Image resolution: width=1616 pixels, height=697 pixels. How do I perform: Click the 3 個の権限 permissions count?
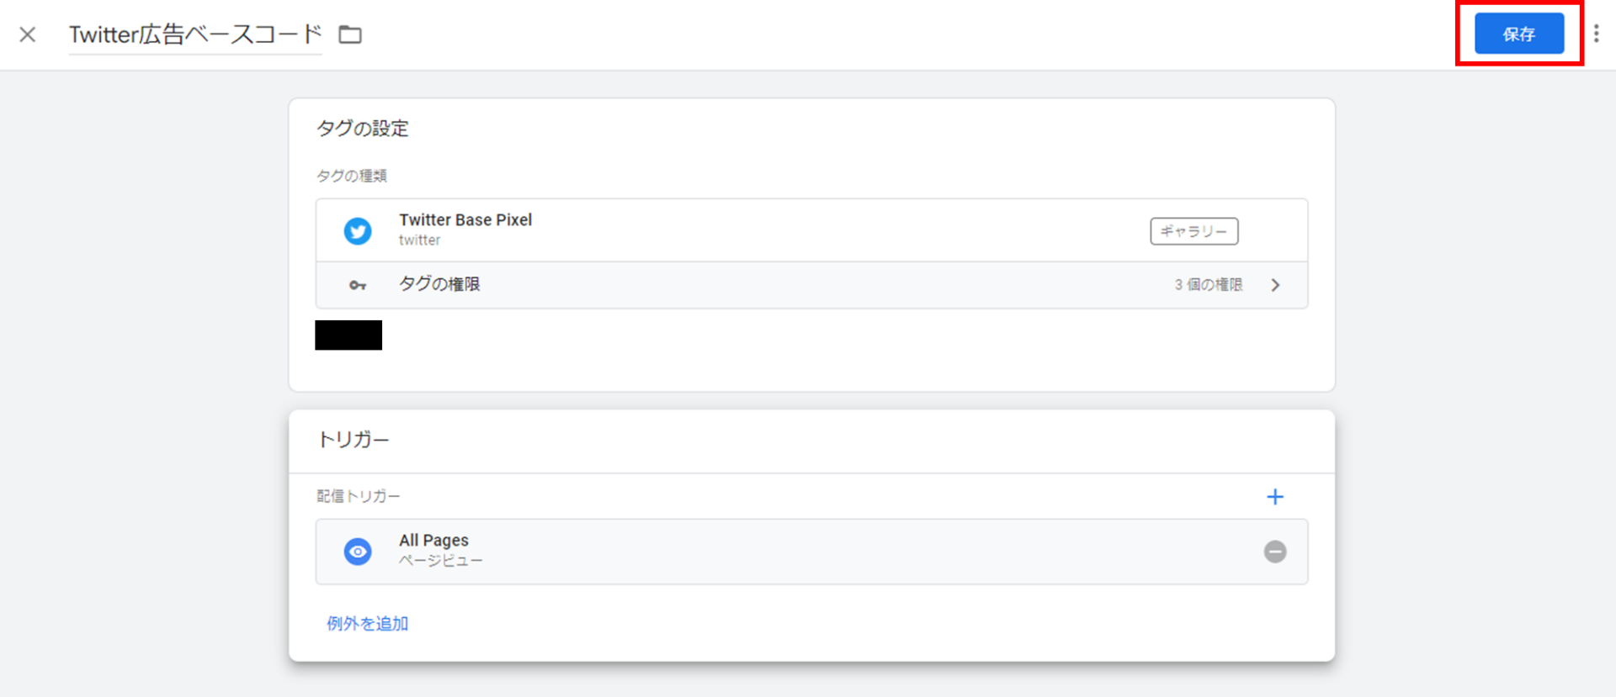(x=1209, y=285)
